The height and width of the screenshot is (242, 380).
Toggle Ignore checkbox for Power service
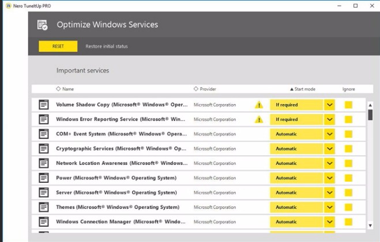348,178
